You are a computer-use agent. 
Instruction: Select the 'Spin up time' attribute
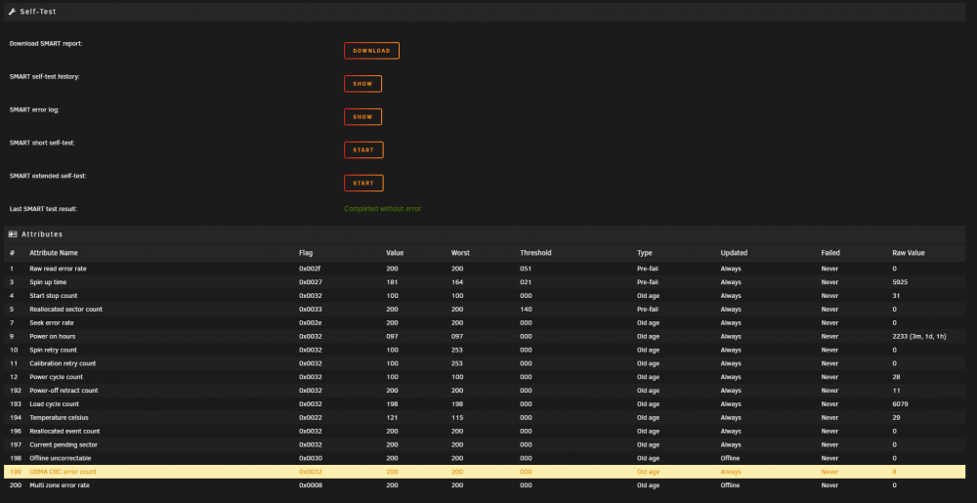click(x=485, y=282)
